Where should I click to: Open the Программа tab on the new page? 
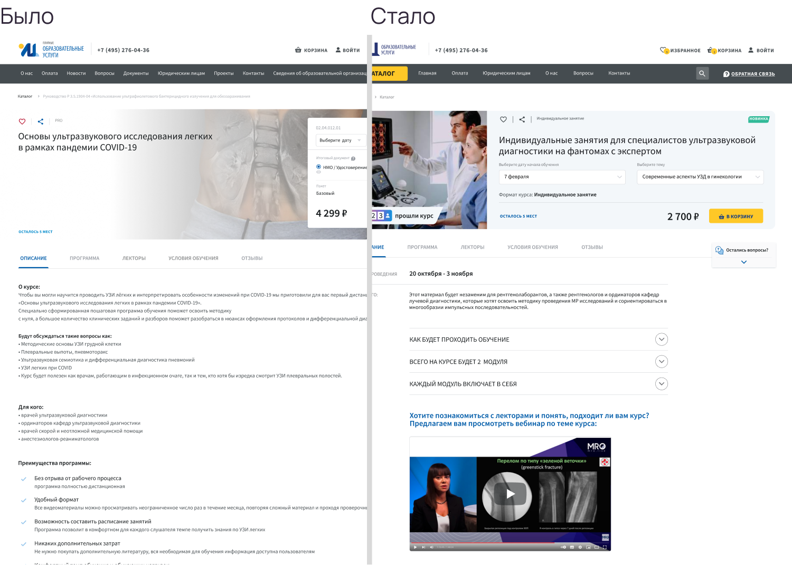[x=422, y=247]
